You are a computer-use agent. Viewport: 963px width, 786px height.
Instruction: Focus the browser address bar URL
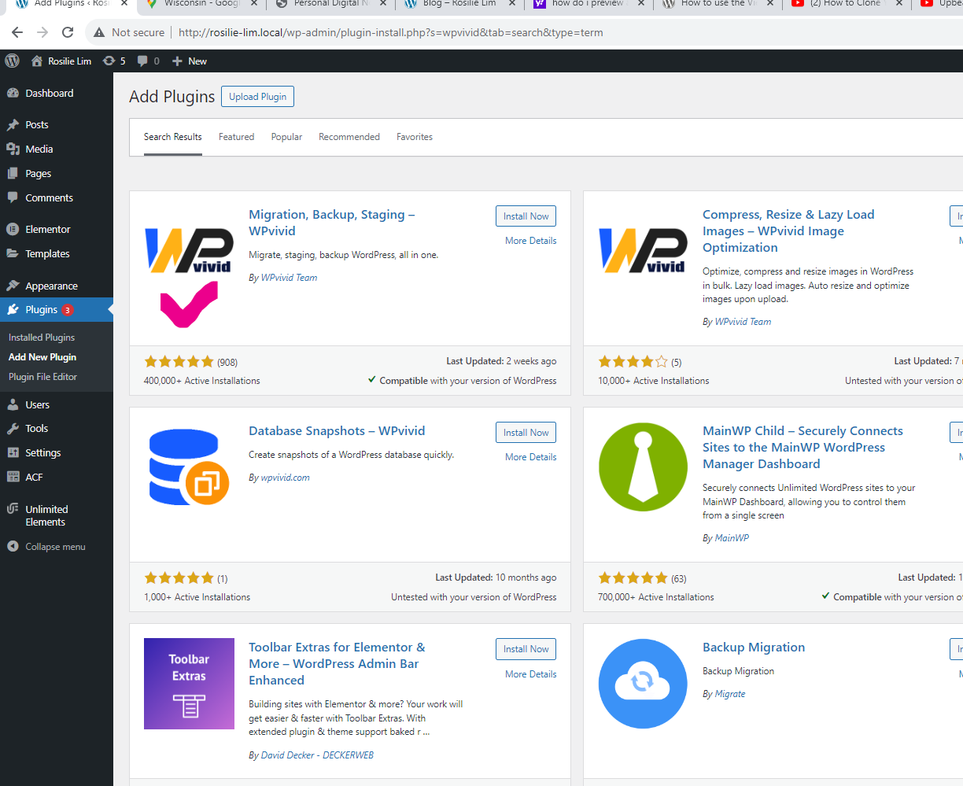pyautogui.click(x=391, y=32)
